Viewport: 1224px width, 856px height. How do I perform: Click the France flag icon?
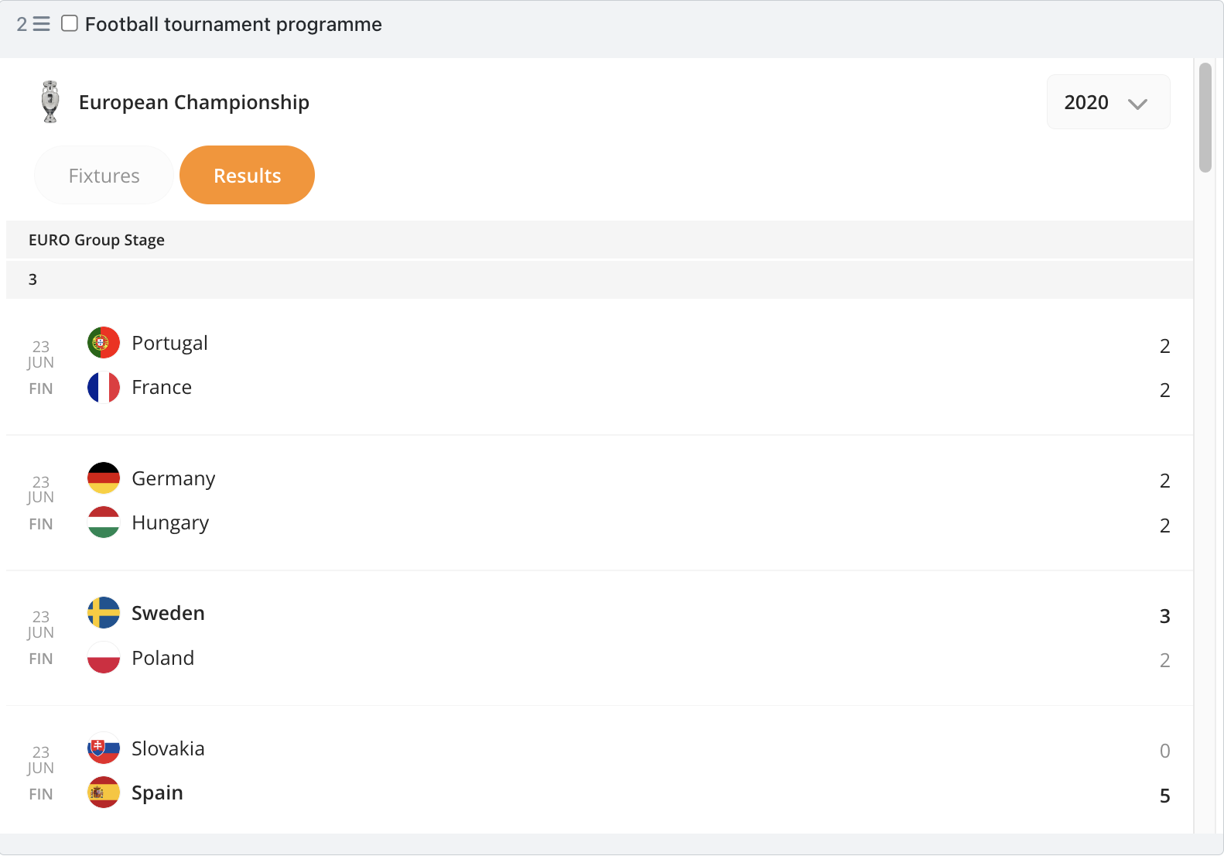(104, 388)
